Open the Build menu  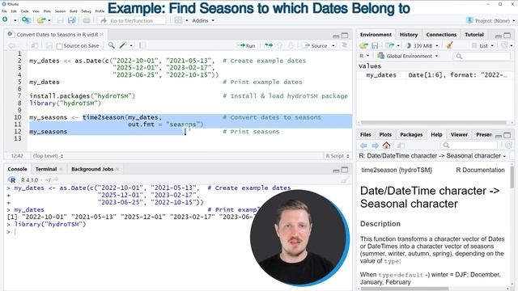point(74,11)
